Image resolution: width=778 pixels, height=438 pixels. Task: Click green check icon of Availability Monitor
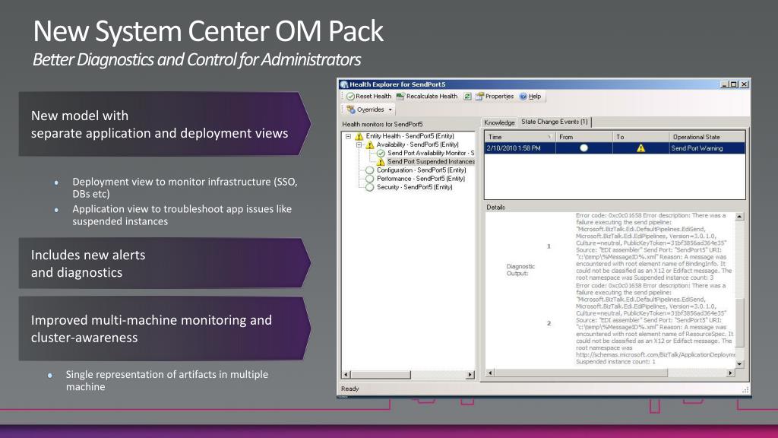click(381, 154)
